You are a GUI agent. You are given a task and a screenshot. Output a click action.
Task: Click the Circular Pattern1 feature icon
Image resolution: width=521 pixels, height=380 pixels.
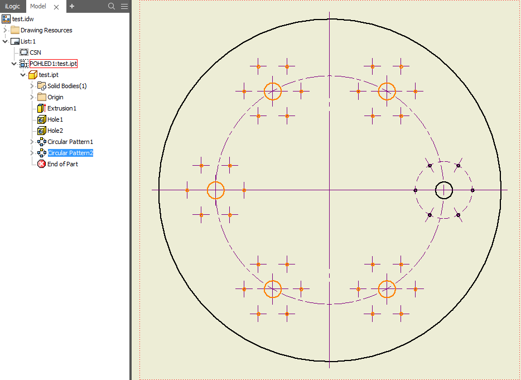point(42,142)
